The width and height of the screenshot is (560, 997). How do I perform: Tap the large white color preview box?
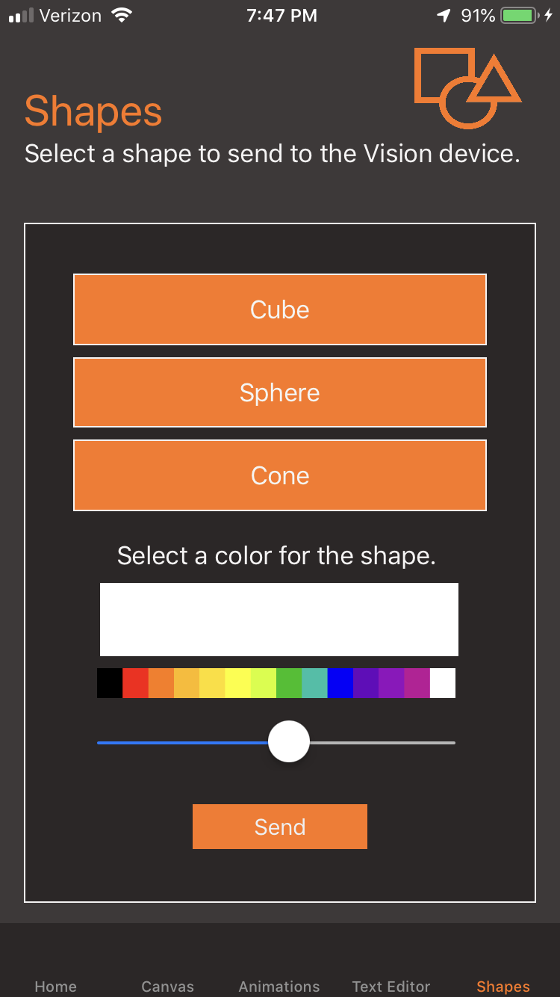click(x=279, y=620)
